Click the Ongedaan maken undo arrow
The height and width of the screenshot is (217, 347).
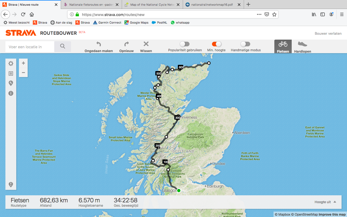[x=99, y=44]
